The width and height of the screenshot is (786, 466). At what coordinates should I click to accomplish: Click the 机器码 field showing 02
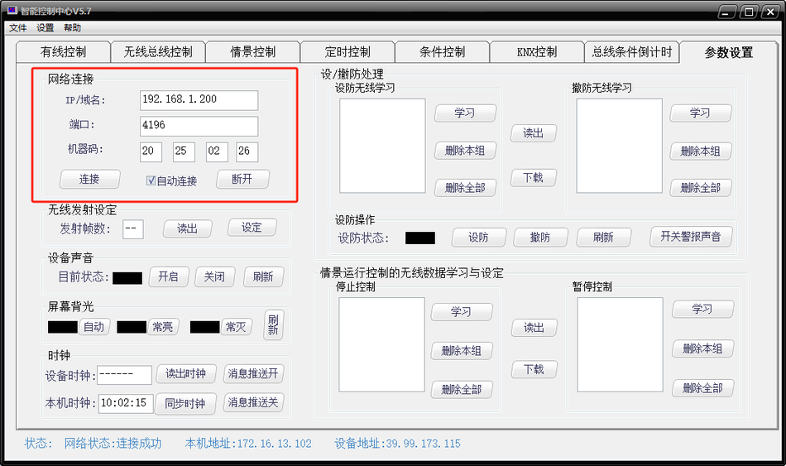click(x=217, y=151)
